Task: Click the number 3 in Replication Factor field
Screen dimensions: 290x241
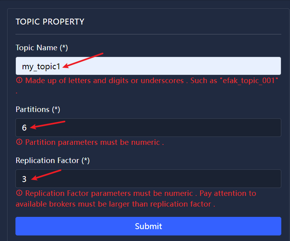Action: [24, 179]
